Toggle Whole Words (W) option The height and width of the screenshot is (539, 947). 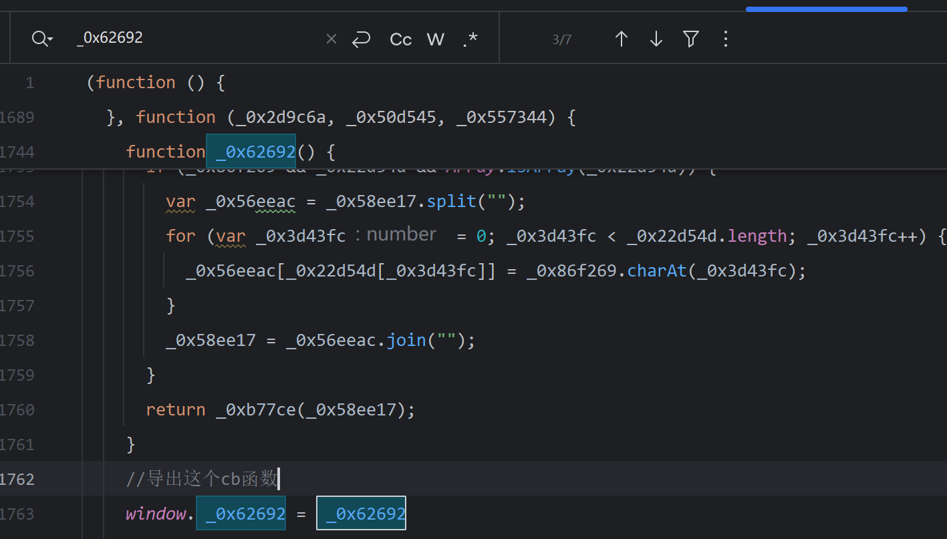click(436, 39)
